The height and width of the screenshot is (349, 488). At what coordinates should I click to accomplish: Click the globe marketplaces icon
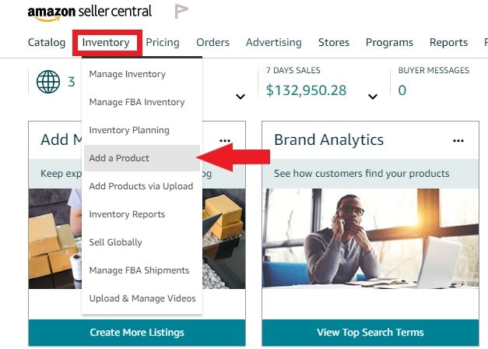[x=48, y=82]
